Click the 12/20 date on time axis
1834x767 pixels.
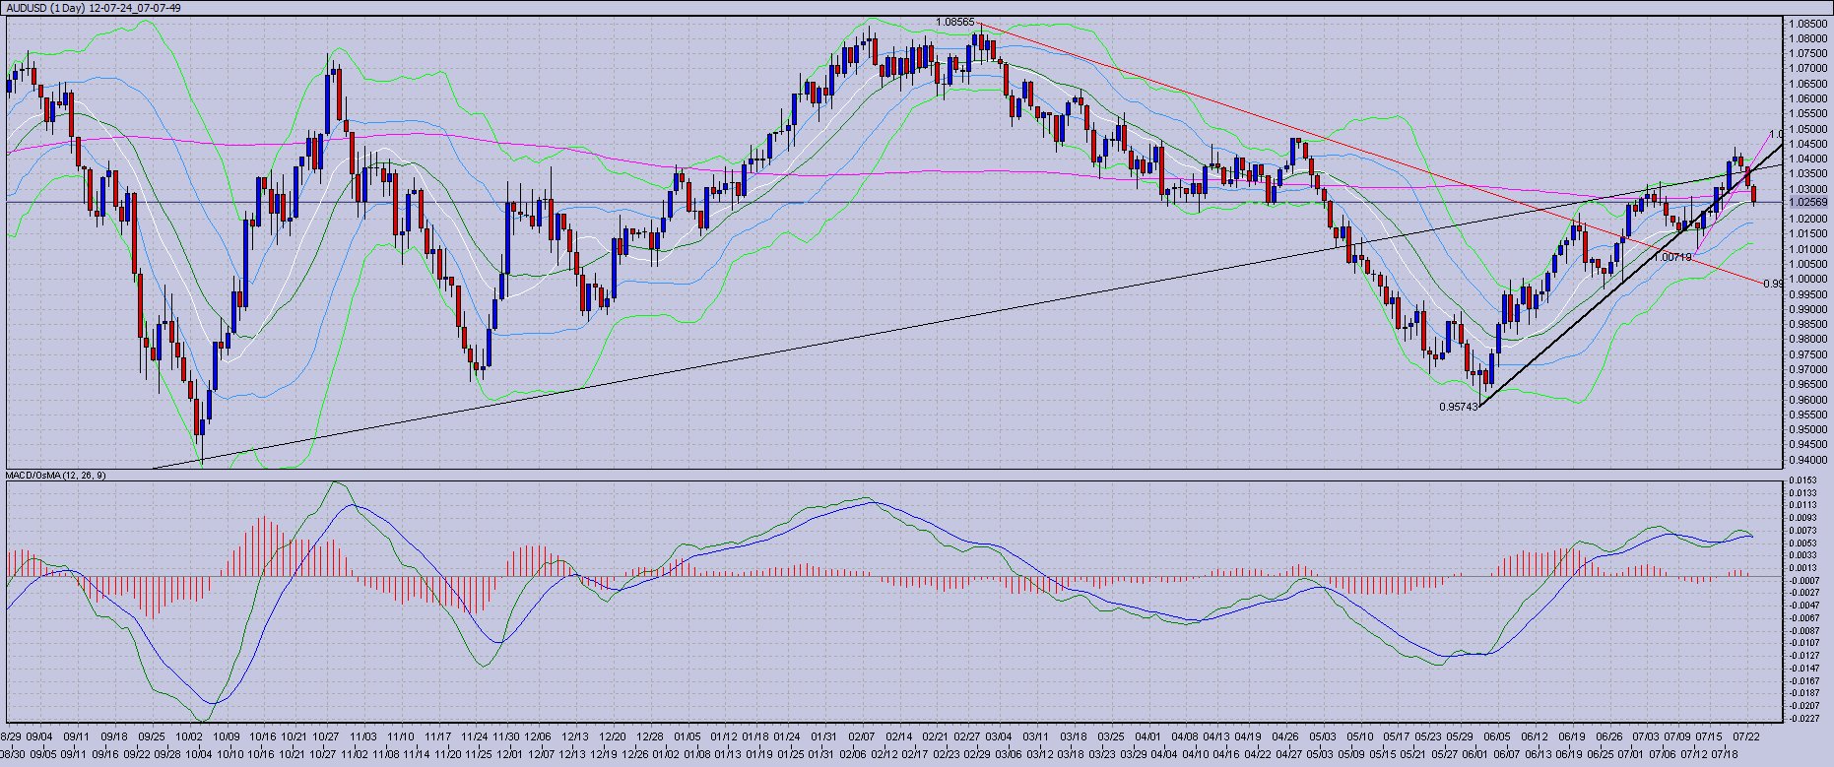613,735
